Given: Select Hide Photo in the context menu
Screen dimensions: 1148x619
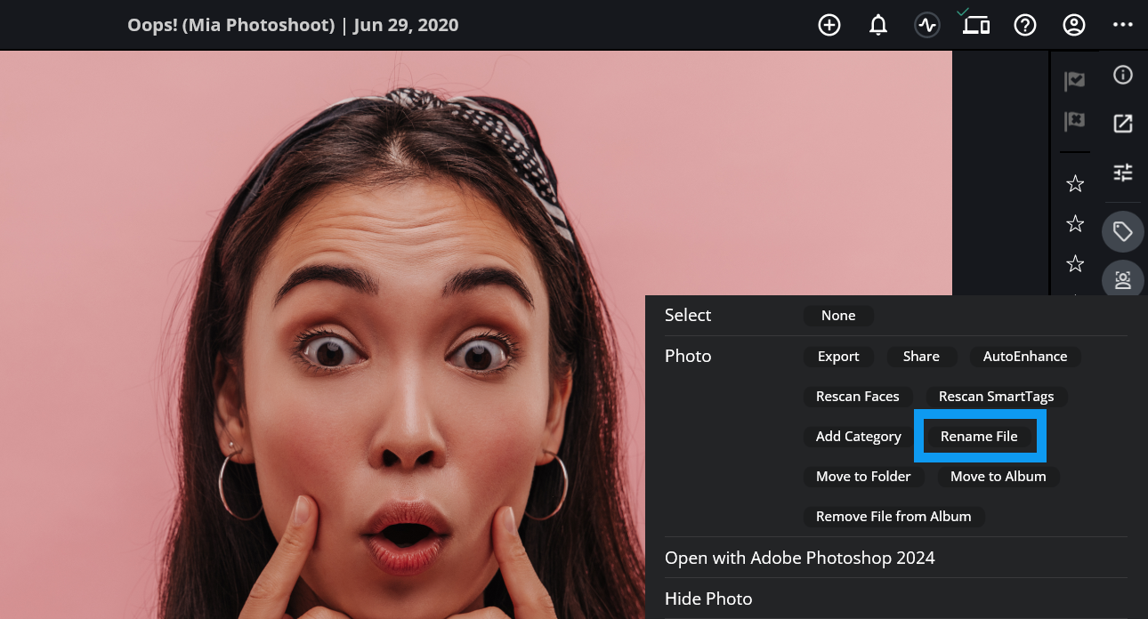Looking at the screenshot, I should pyautogui.click(x=708, y=599).
